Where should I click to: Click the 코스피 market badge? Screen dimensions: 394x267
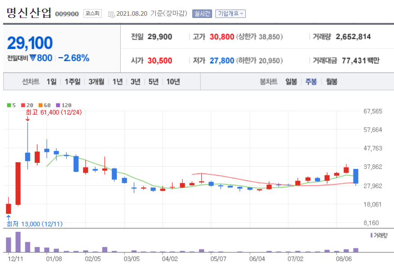click(92, 13)
